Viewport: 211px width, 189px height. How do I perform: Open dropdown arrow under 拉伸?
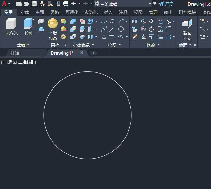tap(29, 37)
